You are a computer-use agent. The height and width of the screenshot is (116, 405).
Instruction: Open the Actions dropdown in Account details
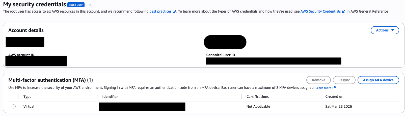(385, 30)
